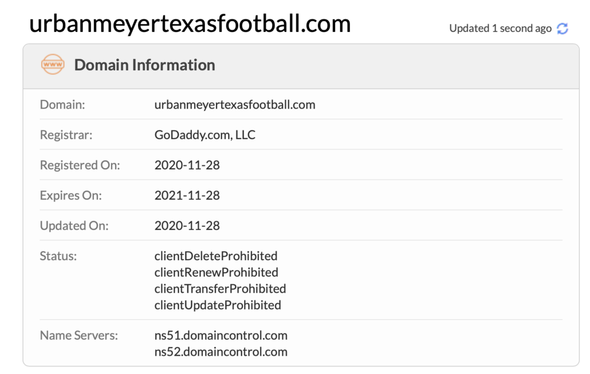Click the GoDaddy.com, LLC registrar value
The width and height of the screenshot is (590, 374).
[x=205, y=135]
